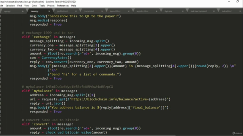
Task: Click the 'currency_one' assignment line
Action: pos(73,45)
